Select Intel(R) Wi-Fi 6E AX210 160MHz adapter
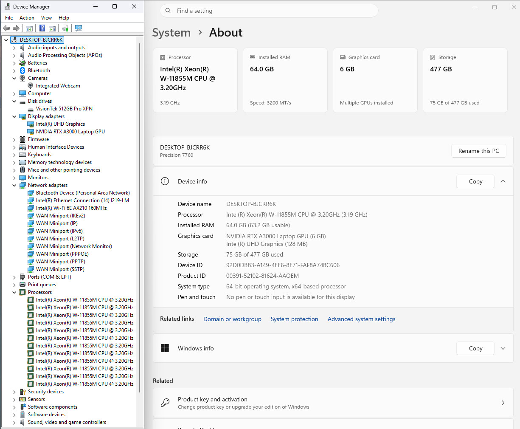Image resolution: width=520 pixels, height=429 pixels. (71, 208)
